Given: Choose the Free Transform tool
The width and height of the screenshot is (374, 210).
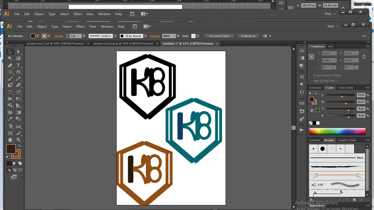Looking at the screenshot, I should pyautogui.click(x=18, y=99).
